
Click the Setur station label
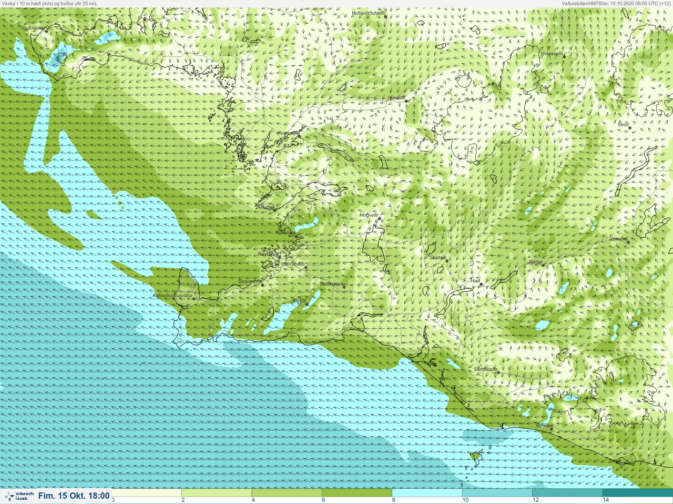[623, 125]
